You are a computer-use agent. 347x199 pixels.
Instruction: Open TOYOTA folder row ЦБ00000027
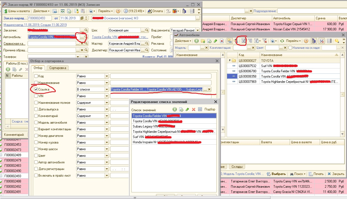point(283,60)
